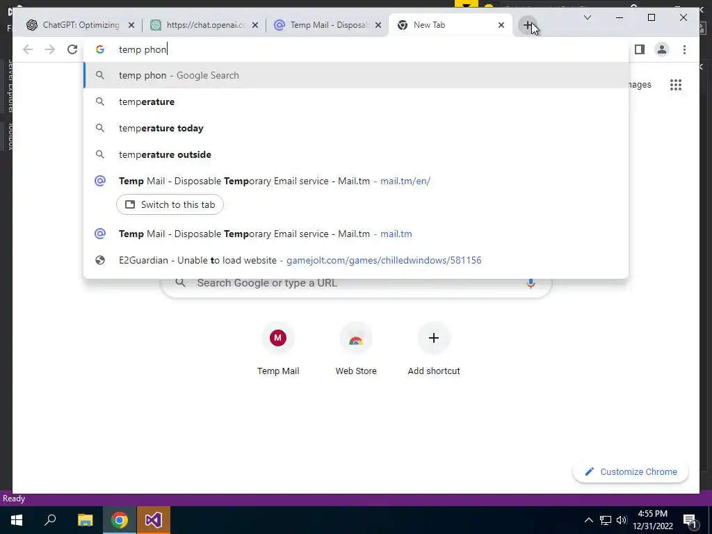Choose the 'temperature today' suggestion
Viewport: 712px width, 534px height.
356,128
